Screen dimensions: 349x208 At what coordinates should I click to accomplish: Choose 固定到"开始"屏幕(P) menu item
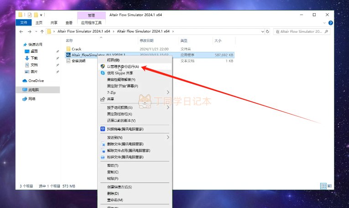coord(135,86)
